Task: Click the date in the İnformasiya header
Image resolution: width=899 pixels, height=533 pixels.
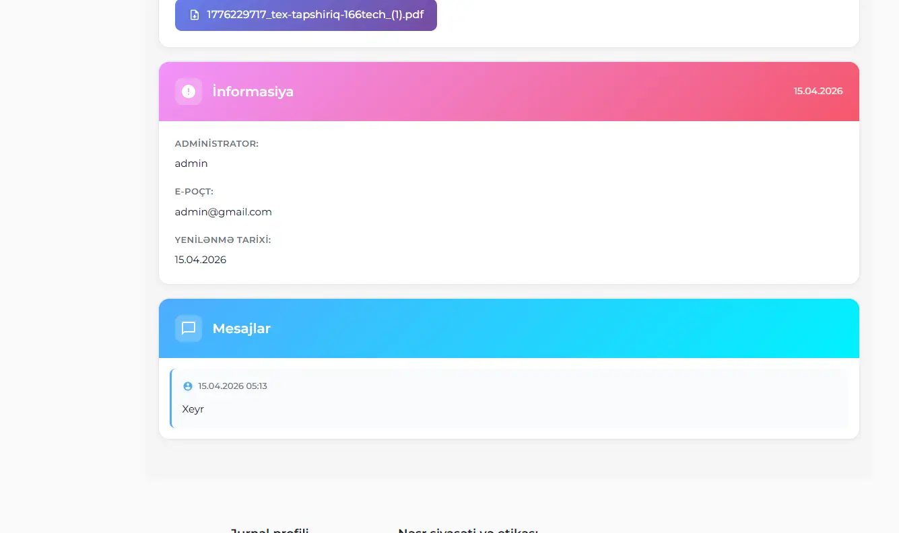Action: [818, 91]
